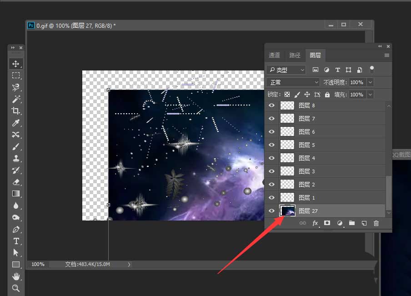Select the Eyedropper tool
Image resolution: width=411 pixels, height=296 pixels.
point(16,123)
